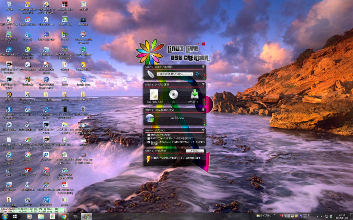The image size is (353, 220).
Task: Open the Step 1 help question mark
Action: pyautogui.click(x=203, y=67)
